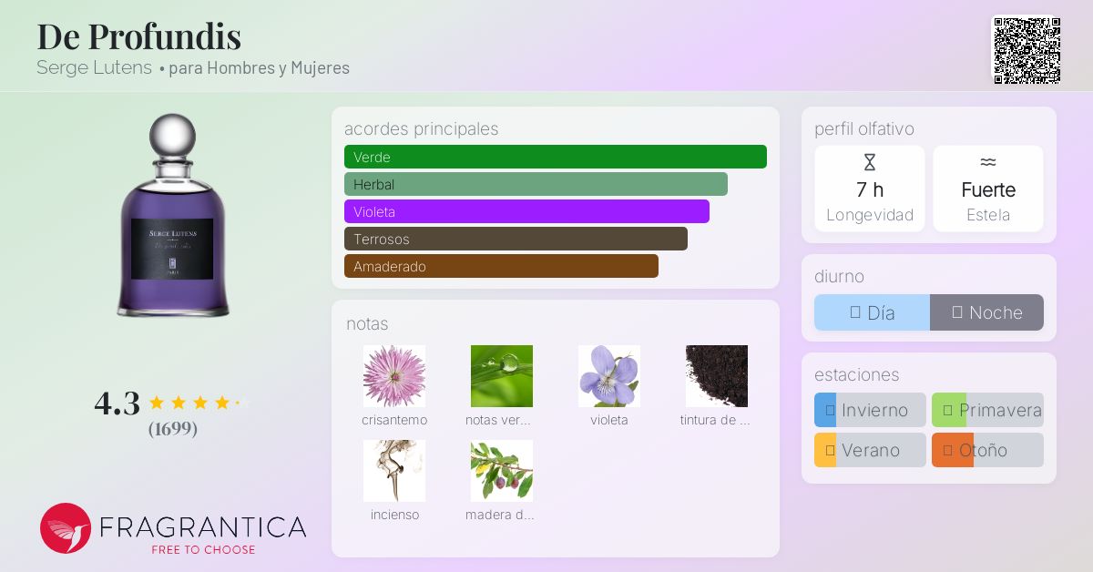The height and width of the screenshot is (572, 1093).
Task: Open the Serge Lutens brand link
Action: click(94, 68)
